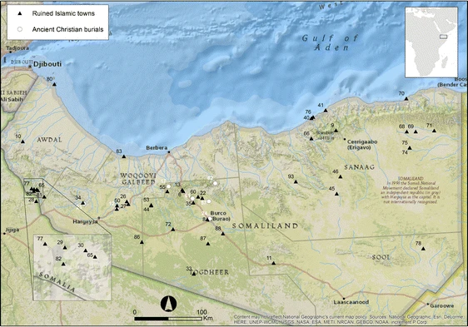468x327 pixels.
Task: Click the Djibouti city label
Action: coord(47,64)
